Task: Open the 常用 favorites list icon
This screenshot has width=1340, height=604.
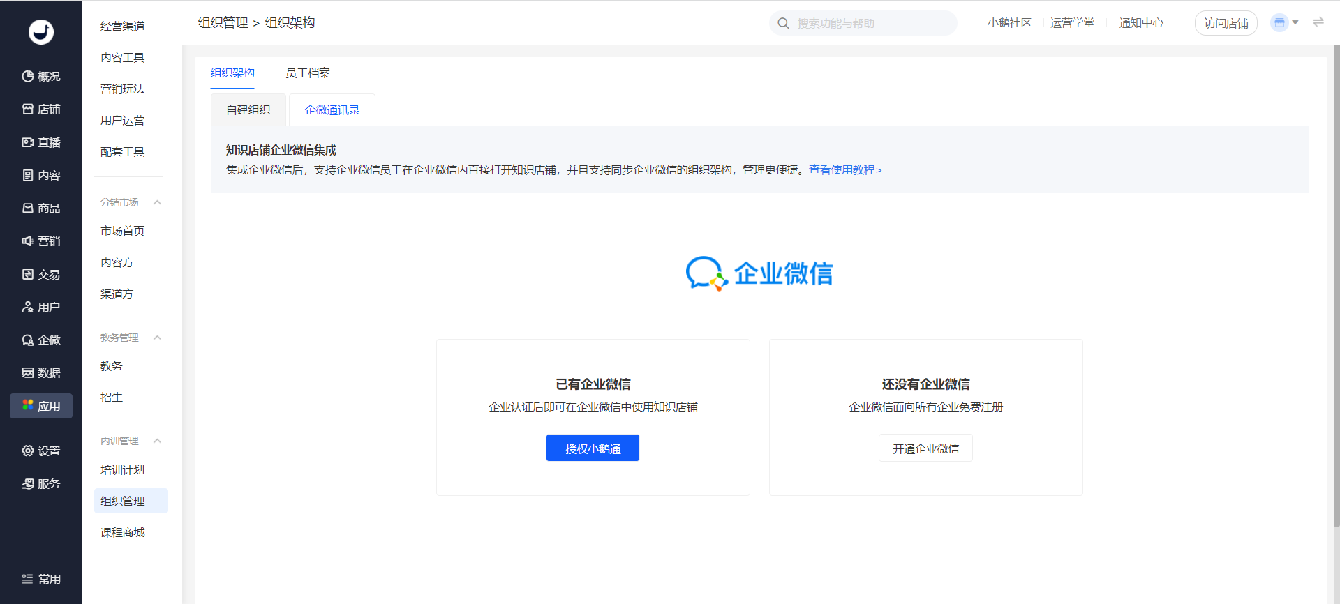Action: [28, 579]
